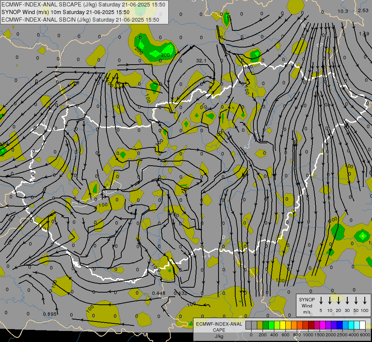Select the violet purple CAPE legend swatch

click(x=329, y=325)
